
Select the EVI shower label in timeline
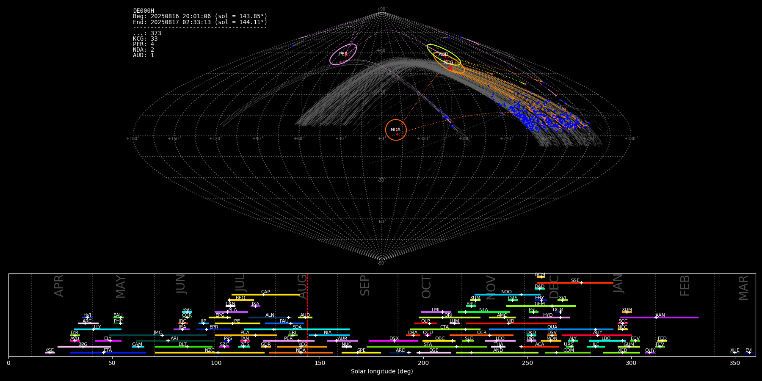pos(749,351)
